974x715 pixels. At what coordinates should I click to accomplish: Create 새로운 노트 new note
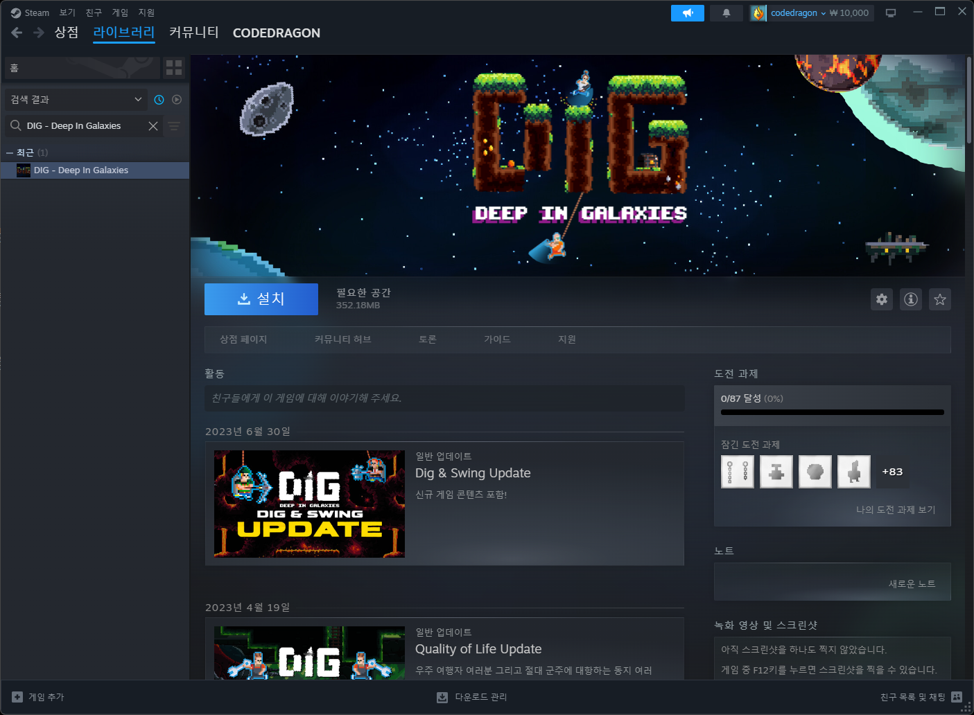(912, 584)
